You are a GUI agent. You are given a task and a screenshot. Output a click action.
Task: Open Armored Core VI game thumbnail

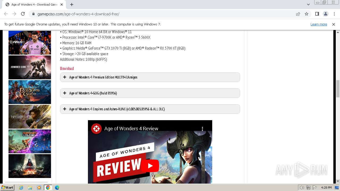30,67
